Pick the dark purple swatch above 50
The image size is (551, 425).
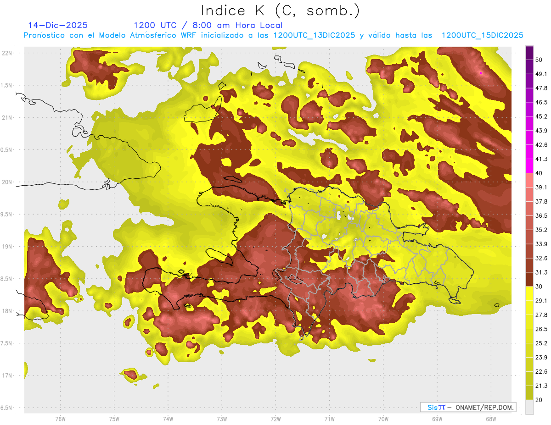529,53
